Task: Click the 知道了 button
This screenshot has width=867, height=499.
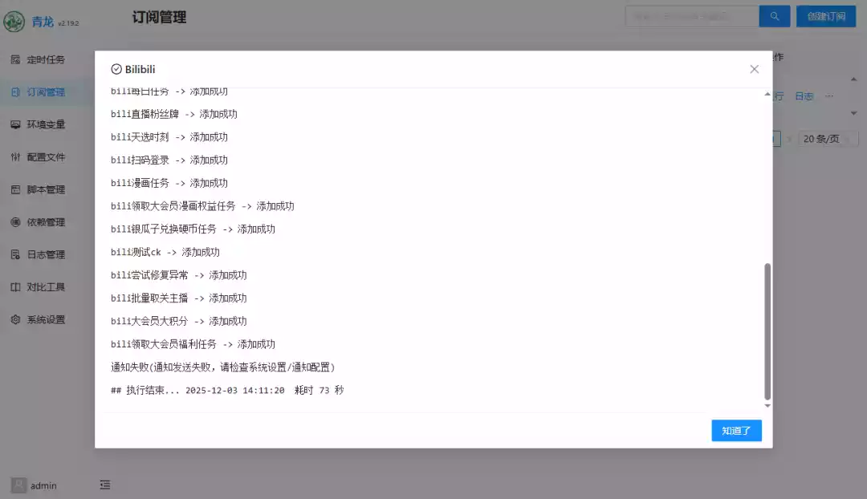Action: pos(736,431)
